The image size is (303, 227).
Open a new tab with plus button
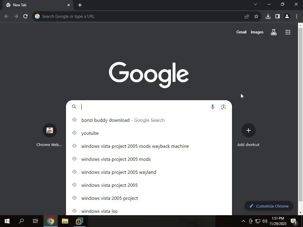pos(80,5)
